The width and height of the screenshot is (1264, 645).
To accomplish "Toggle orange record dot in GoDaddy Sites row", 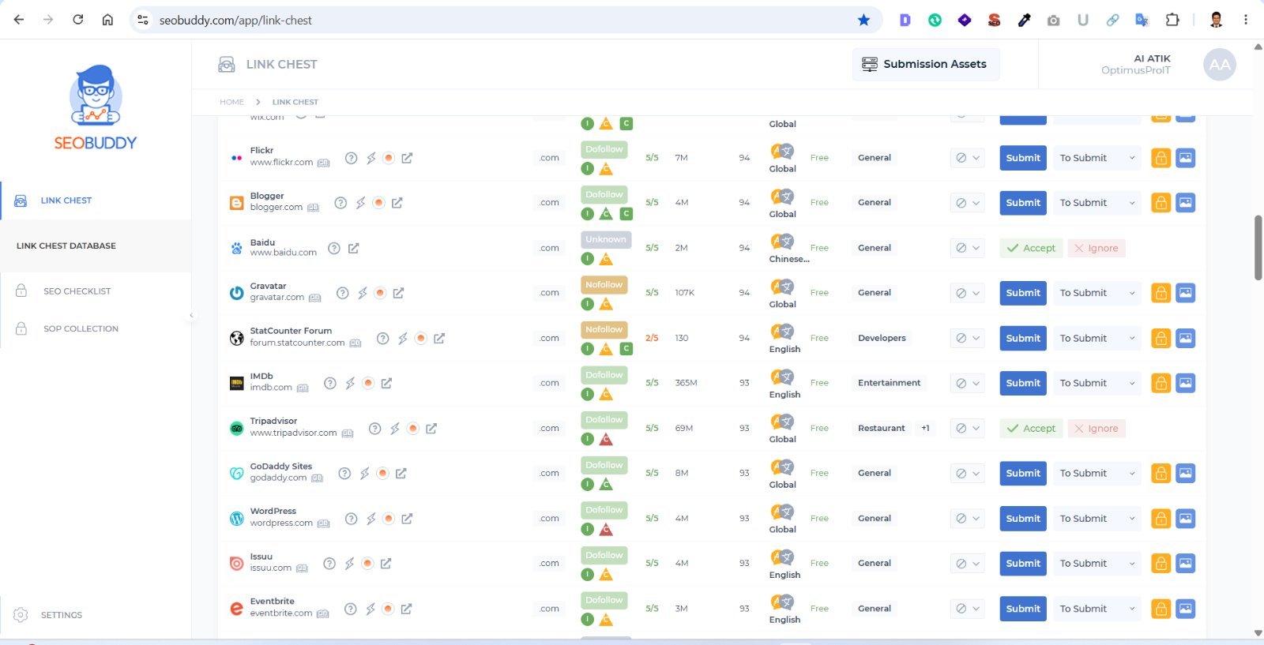I will tap(382, 474).
